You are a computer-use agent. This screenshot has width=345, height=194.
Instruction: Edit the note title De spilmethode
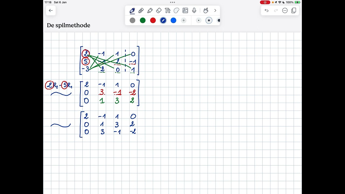68,25
